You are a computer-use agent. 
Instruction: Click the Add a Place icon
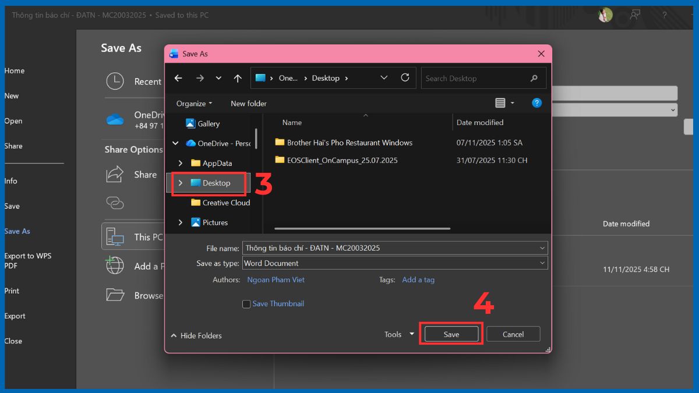pos(114,265)
